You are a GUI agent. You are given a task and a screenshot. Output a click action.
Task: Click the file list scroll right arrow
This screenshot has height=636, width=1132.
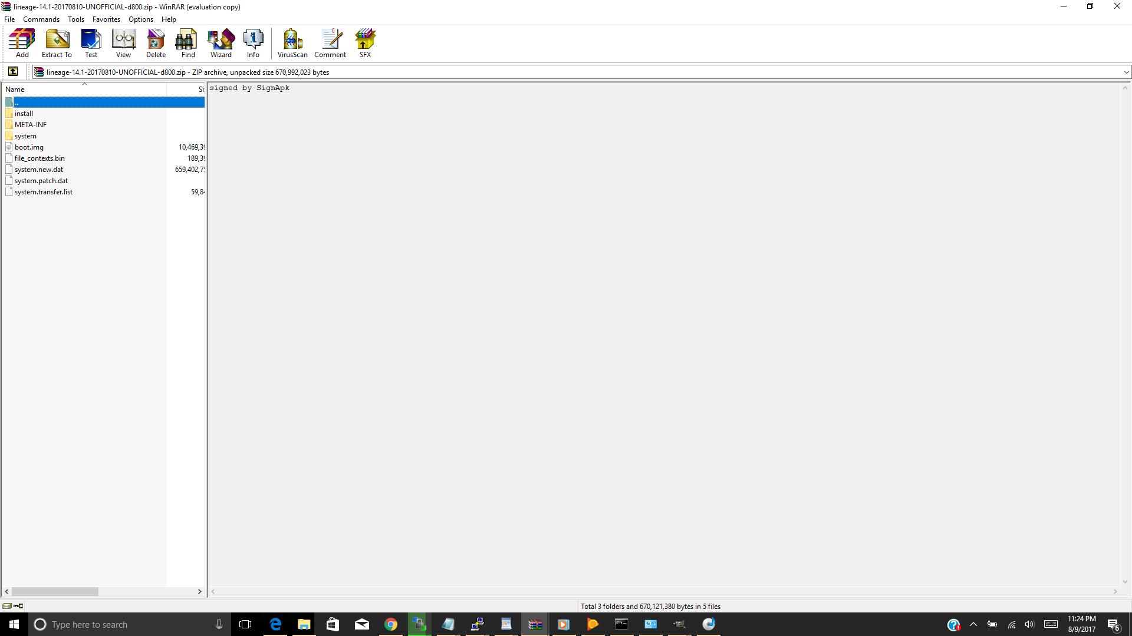coord(199,591)
